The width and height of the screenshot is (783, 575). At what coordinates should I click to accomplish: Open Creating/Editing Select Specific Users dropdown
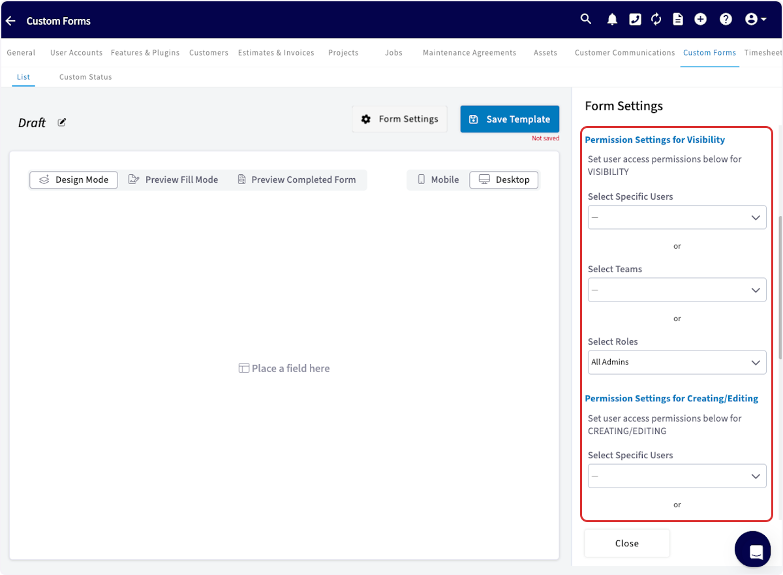click(677, 476)
